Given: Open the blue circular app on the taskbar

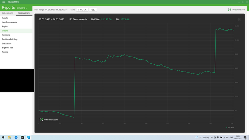Looking at the screenshot, I should [16, 138].
